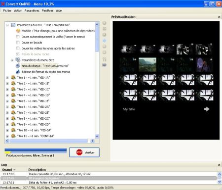Enable Jouer automatiquement la vidéo checkbox

click(18, 37)
